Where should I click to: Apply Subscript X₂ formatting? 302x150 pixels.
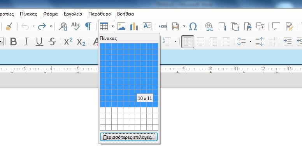coord(81,42)
